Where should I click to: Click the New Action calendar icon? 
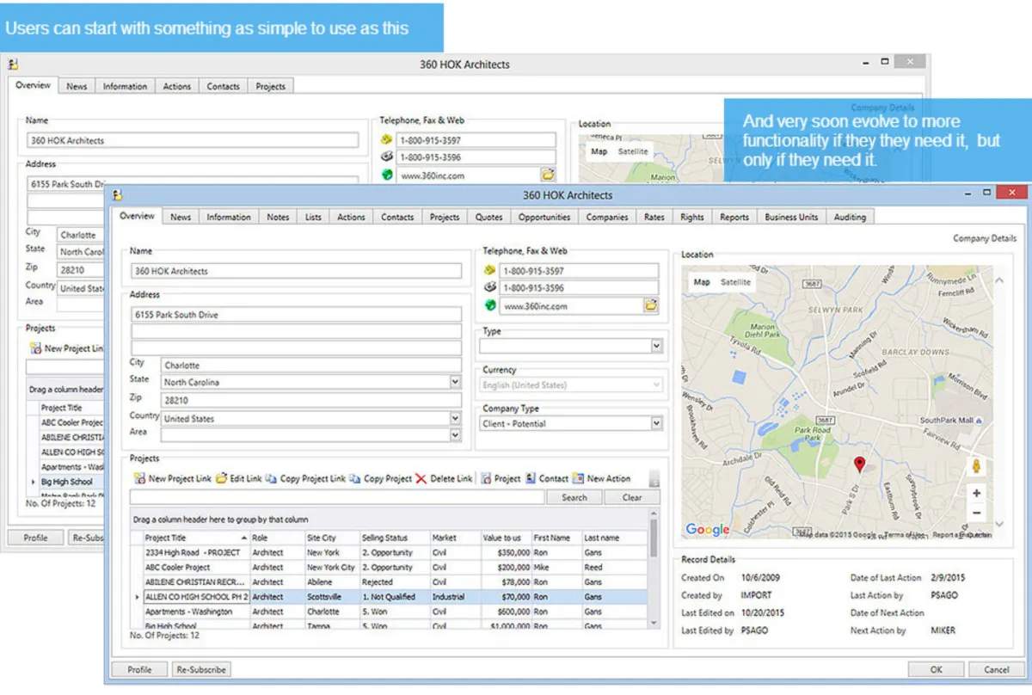point(578,478)
